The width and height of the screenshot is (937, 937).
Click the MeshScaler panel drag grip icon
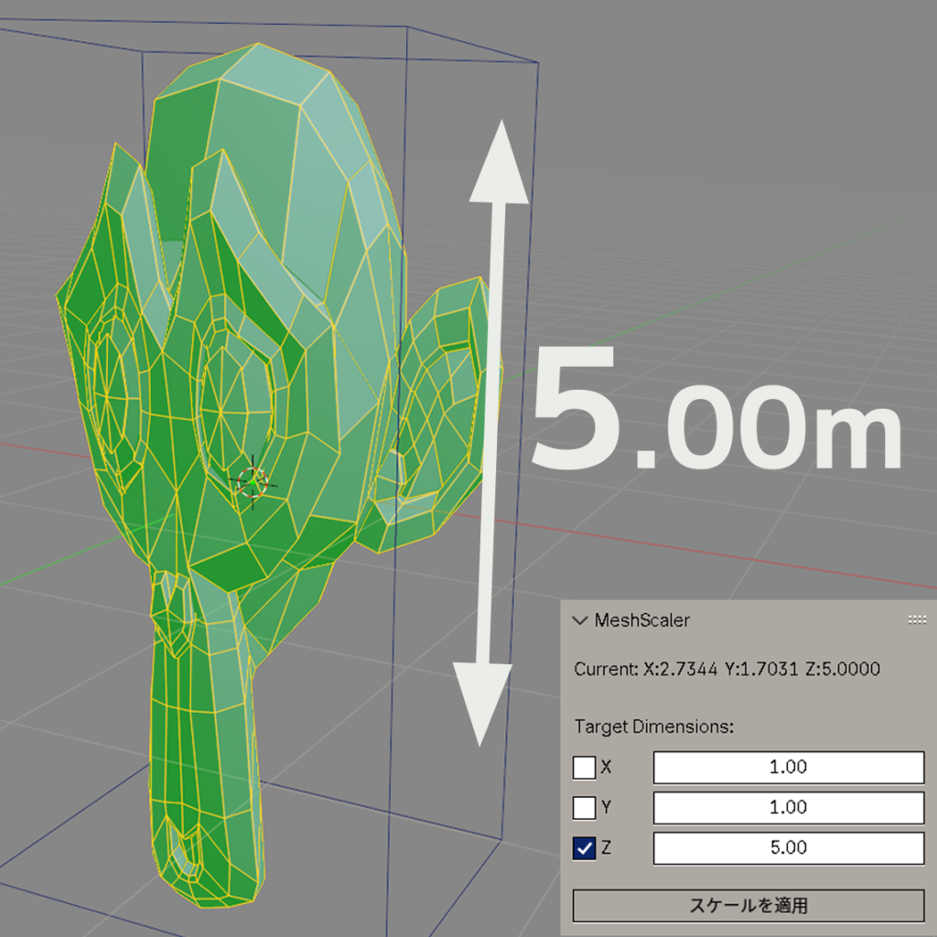coord(916,620)
